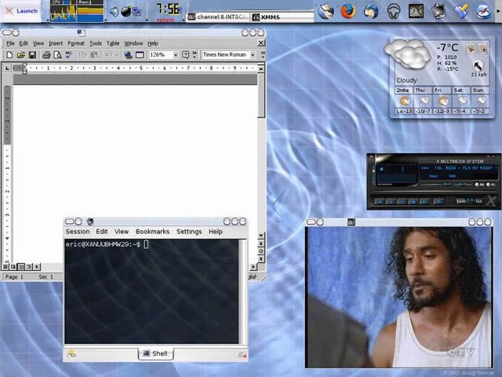The height and width of the screenshot is (377, 502).
Task: Open the Launch menu in the panel
Action: (21, 11)
